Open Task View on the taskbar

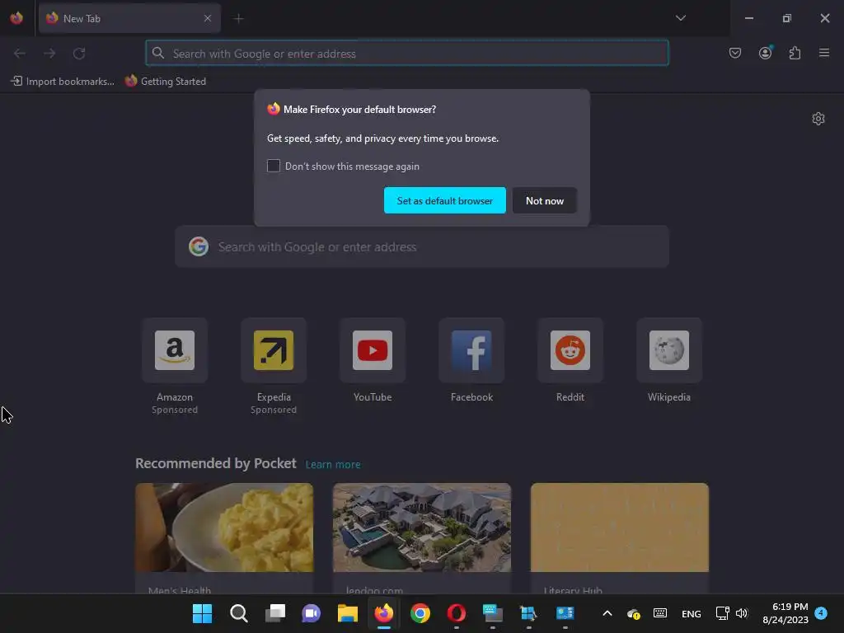[x=275, y=613]
